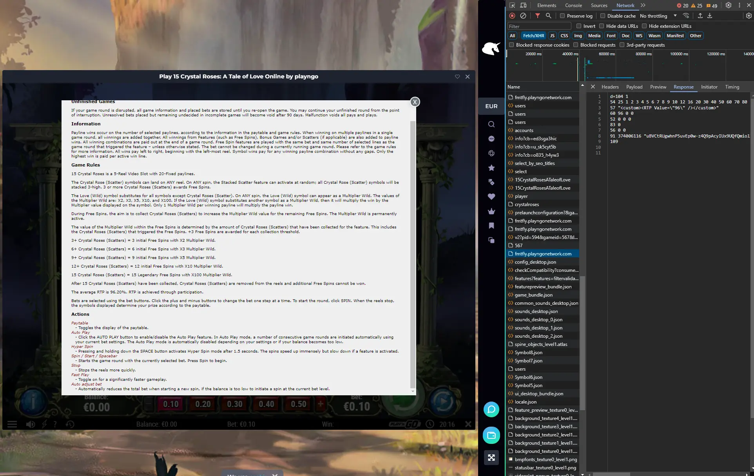
Task: Enable the Disable cache checkbox
Action: pos(603,16)
